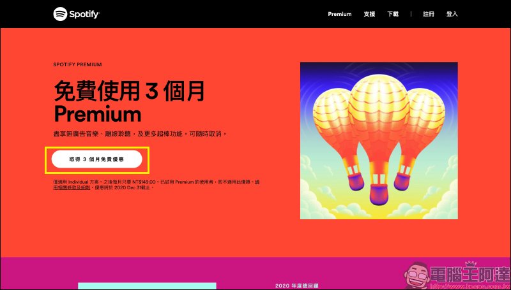This screenshot has width=511, height=290.
Task: Select 登入 to log in
Action: 452,14
